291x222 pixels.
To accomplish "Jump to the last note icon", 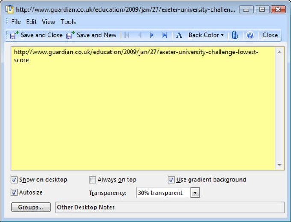I will (x=165, y=35).
